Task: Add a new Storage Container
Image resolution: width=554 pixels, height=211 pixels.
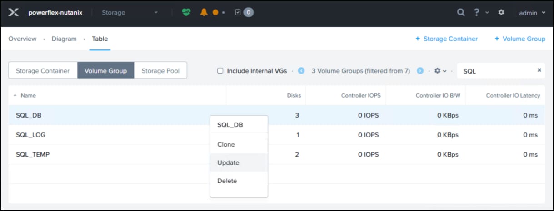Action: coord(447,39)
